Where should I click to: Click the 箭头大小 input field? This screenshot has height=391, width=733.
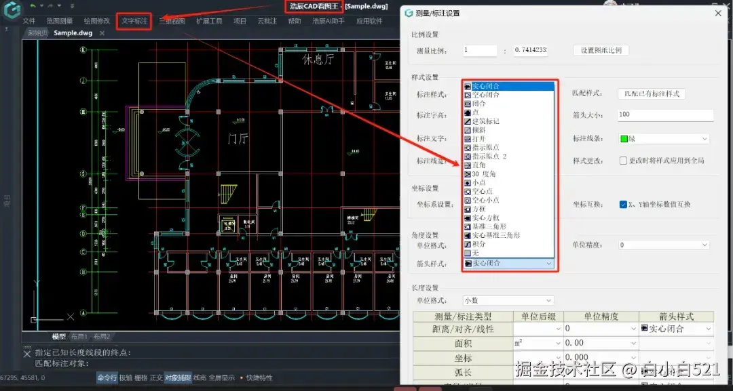665,115
